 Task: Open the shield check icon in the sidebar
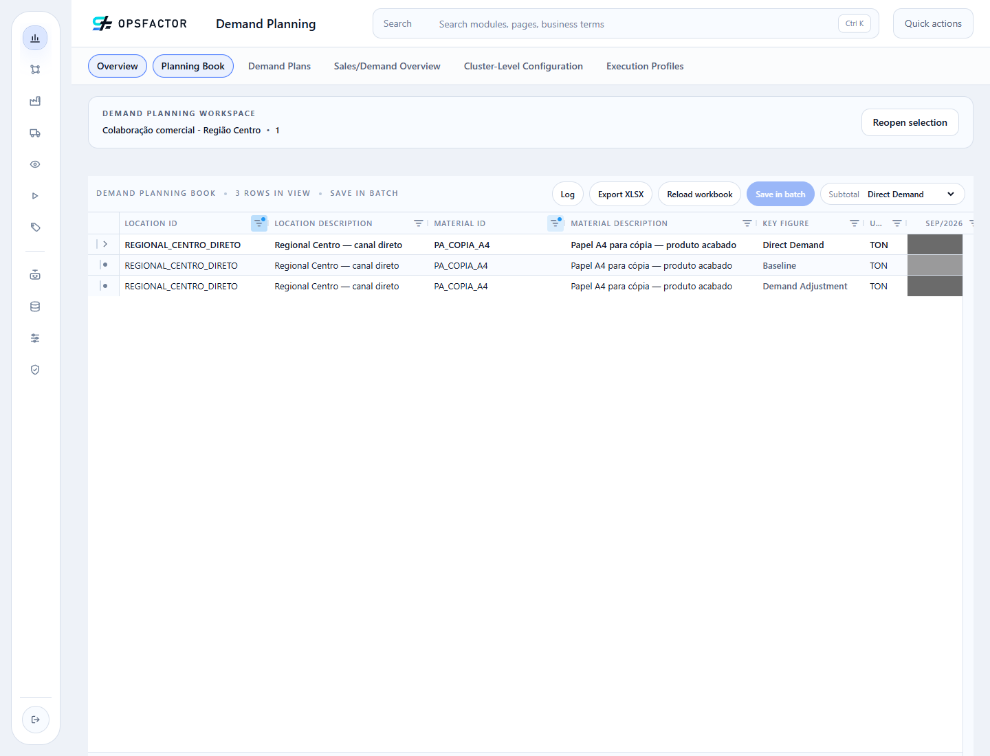pyautogui.click(x=35, y=370)
